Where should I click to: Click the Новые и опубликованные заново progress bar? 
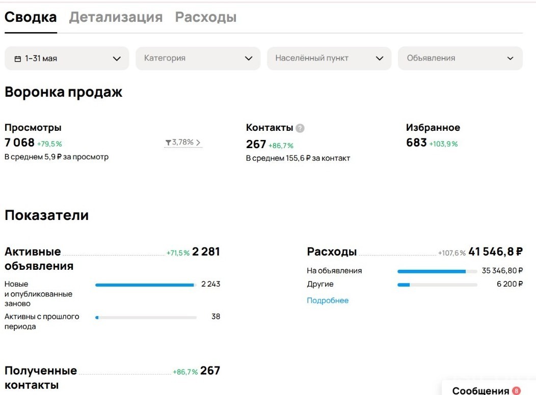click(x=146, y=285)
